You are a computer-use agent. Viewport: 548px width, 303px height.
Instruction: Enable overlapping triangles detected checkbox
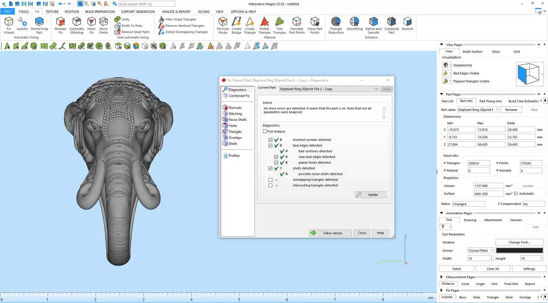[x=270, y=180]
